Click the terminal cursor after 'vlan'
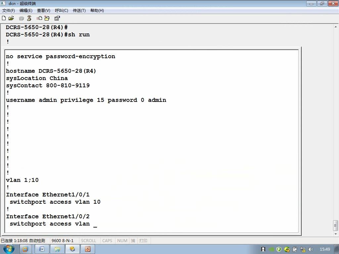The image size is (339, 254). pyautogui.click(x=95, y=226)
